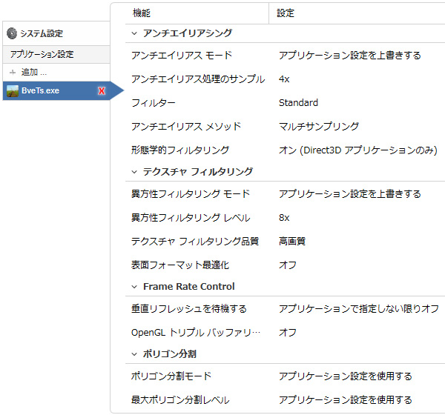Click the 形態学的フィルタリング label

[x=180, y=150]
